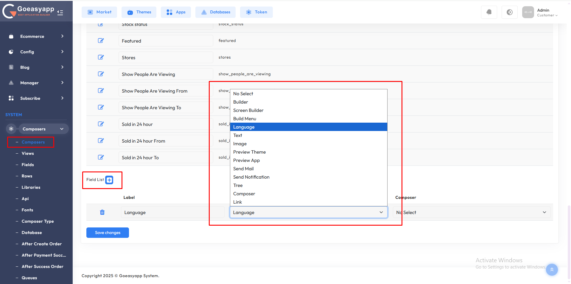The image size is (571, 284).
Task: Collapse the sidebar using the menu icon
Action: 60,13
